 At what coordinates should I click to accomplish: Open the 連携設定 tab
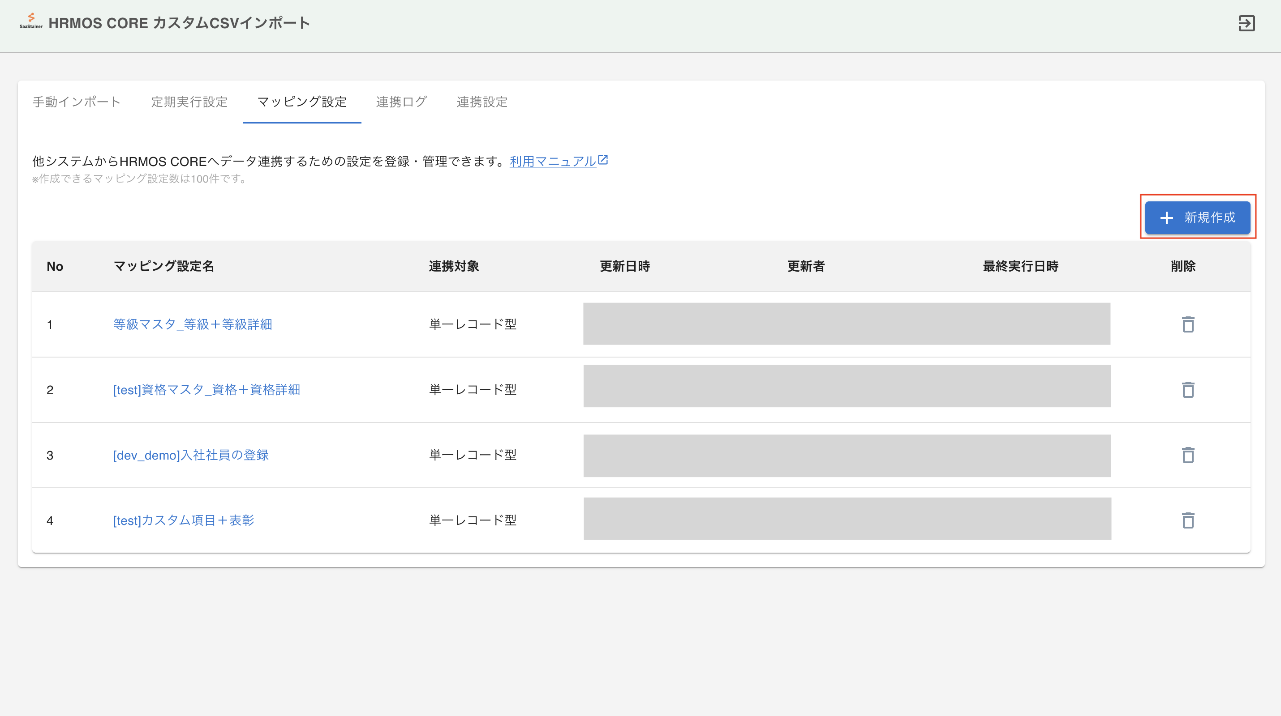tap(481, 102)
